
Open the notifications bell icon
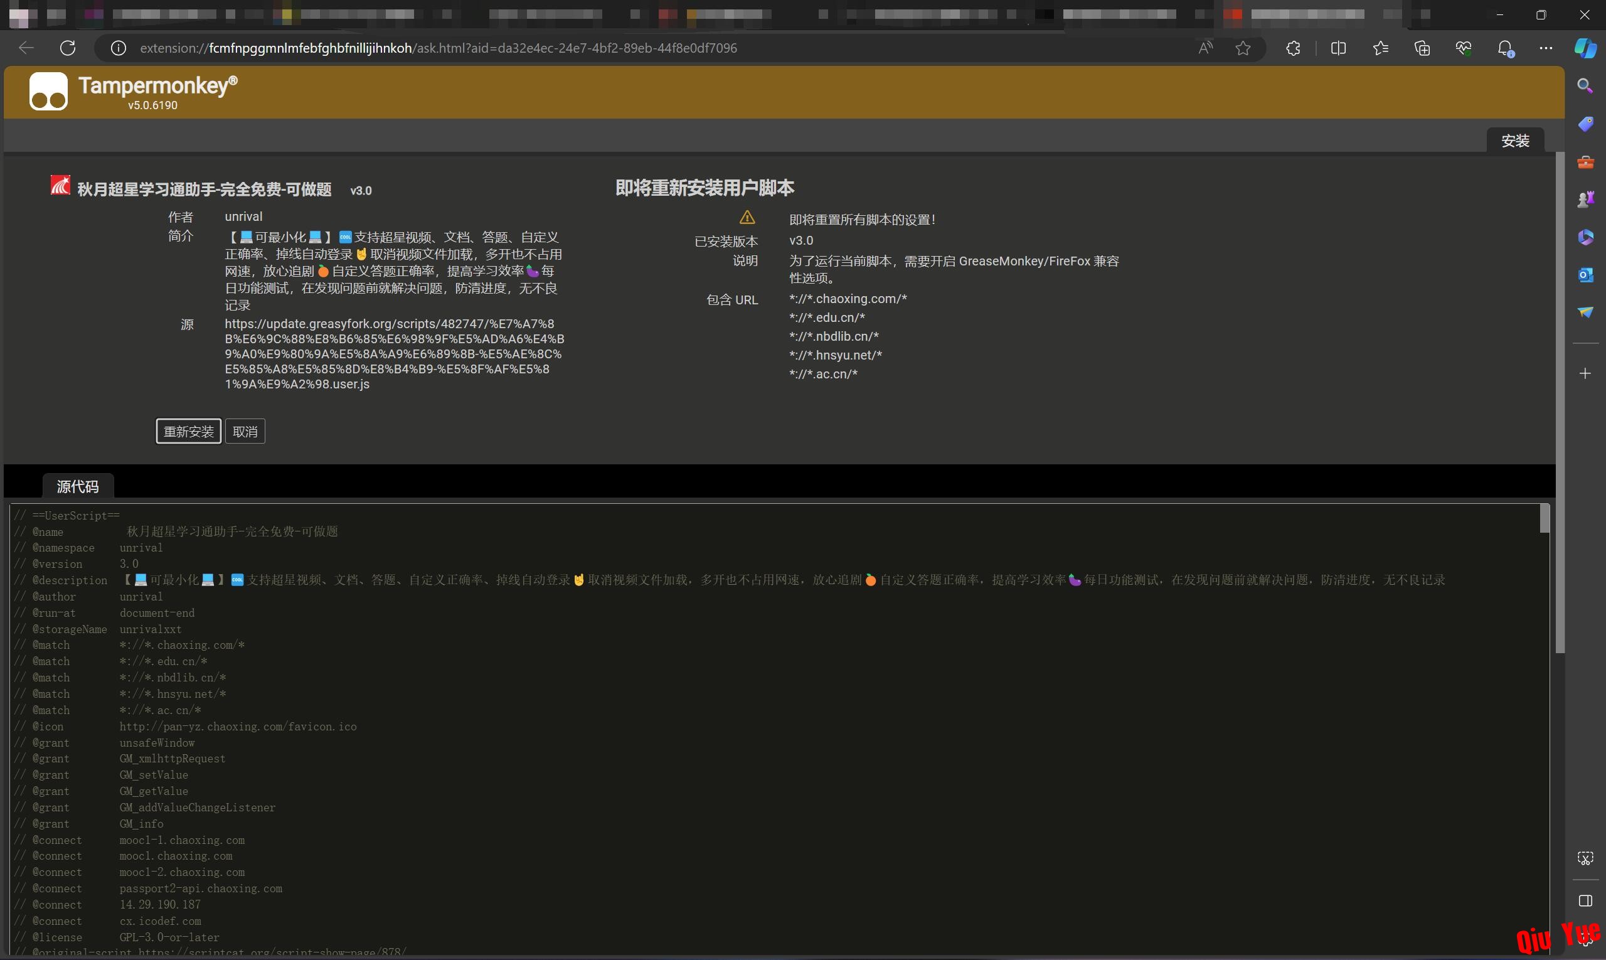[1506, 48]
